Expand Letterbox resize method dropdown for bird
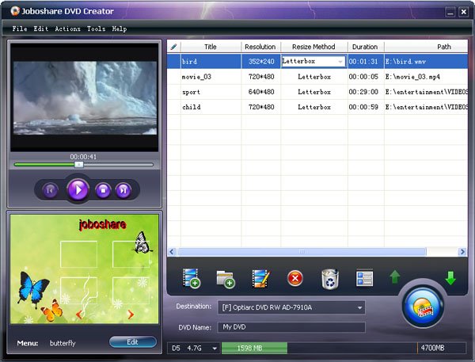This screenshot has height=362, width=475. pyautogui.click(x=340, y=62)
